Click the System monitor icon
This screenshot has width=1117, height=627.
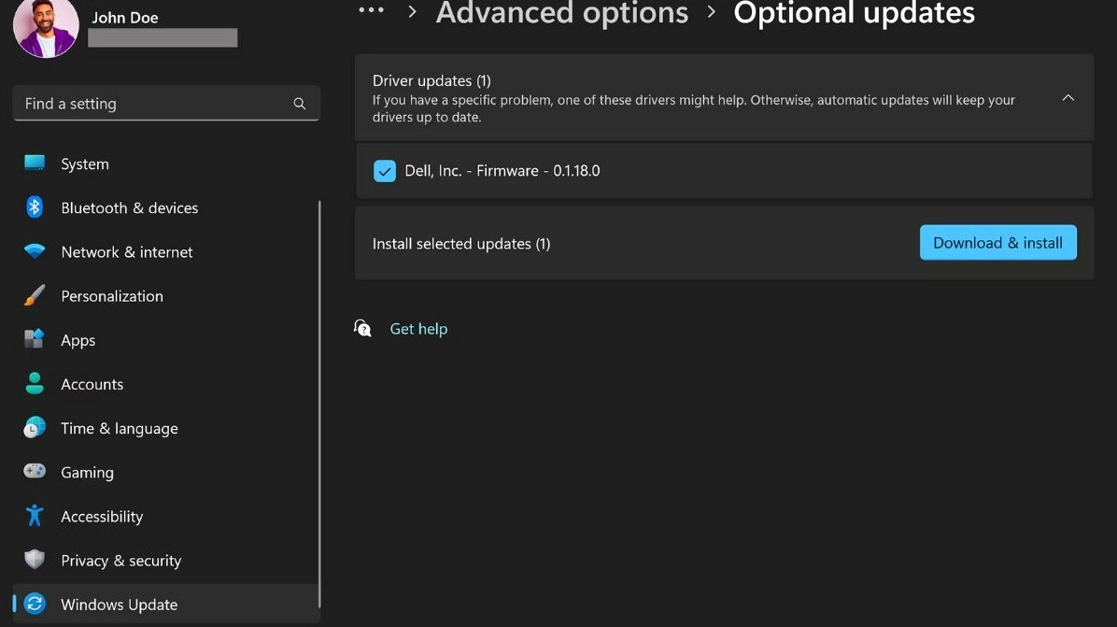point(35,164)
